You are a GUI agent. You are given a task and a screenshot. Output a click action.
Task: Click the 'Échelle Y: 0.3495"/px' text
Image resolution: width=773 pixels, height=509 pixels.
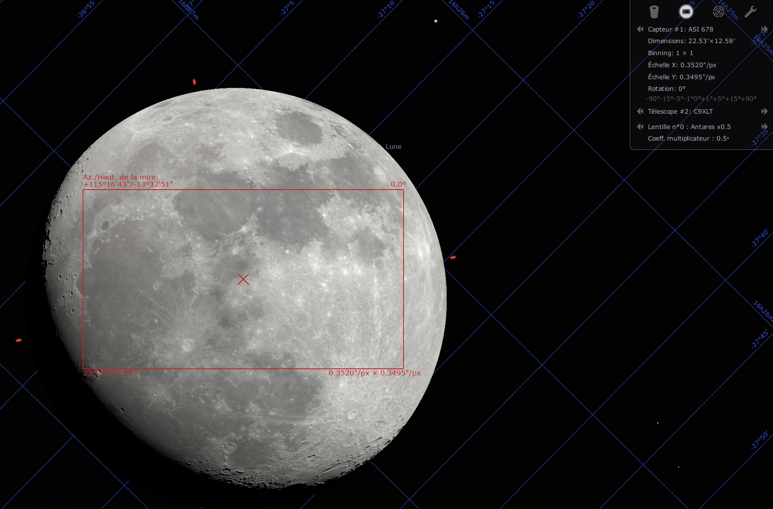pos(682,77)
